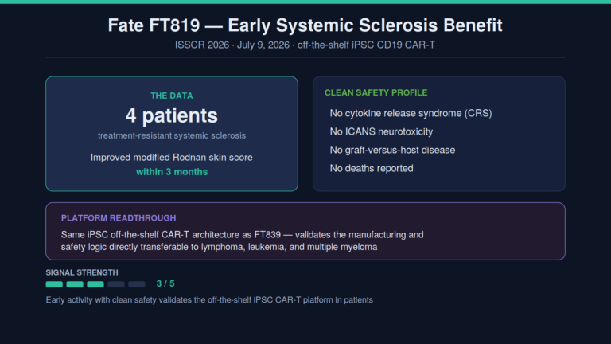Select the '3 / 5' score text
Viewport: 611px width, 344px height.
[x=165, y=283]
